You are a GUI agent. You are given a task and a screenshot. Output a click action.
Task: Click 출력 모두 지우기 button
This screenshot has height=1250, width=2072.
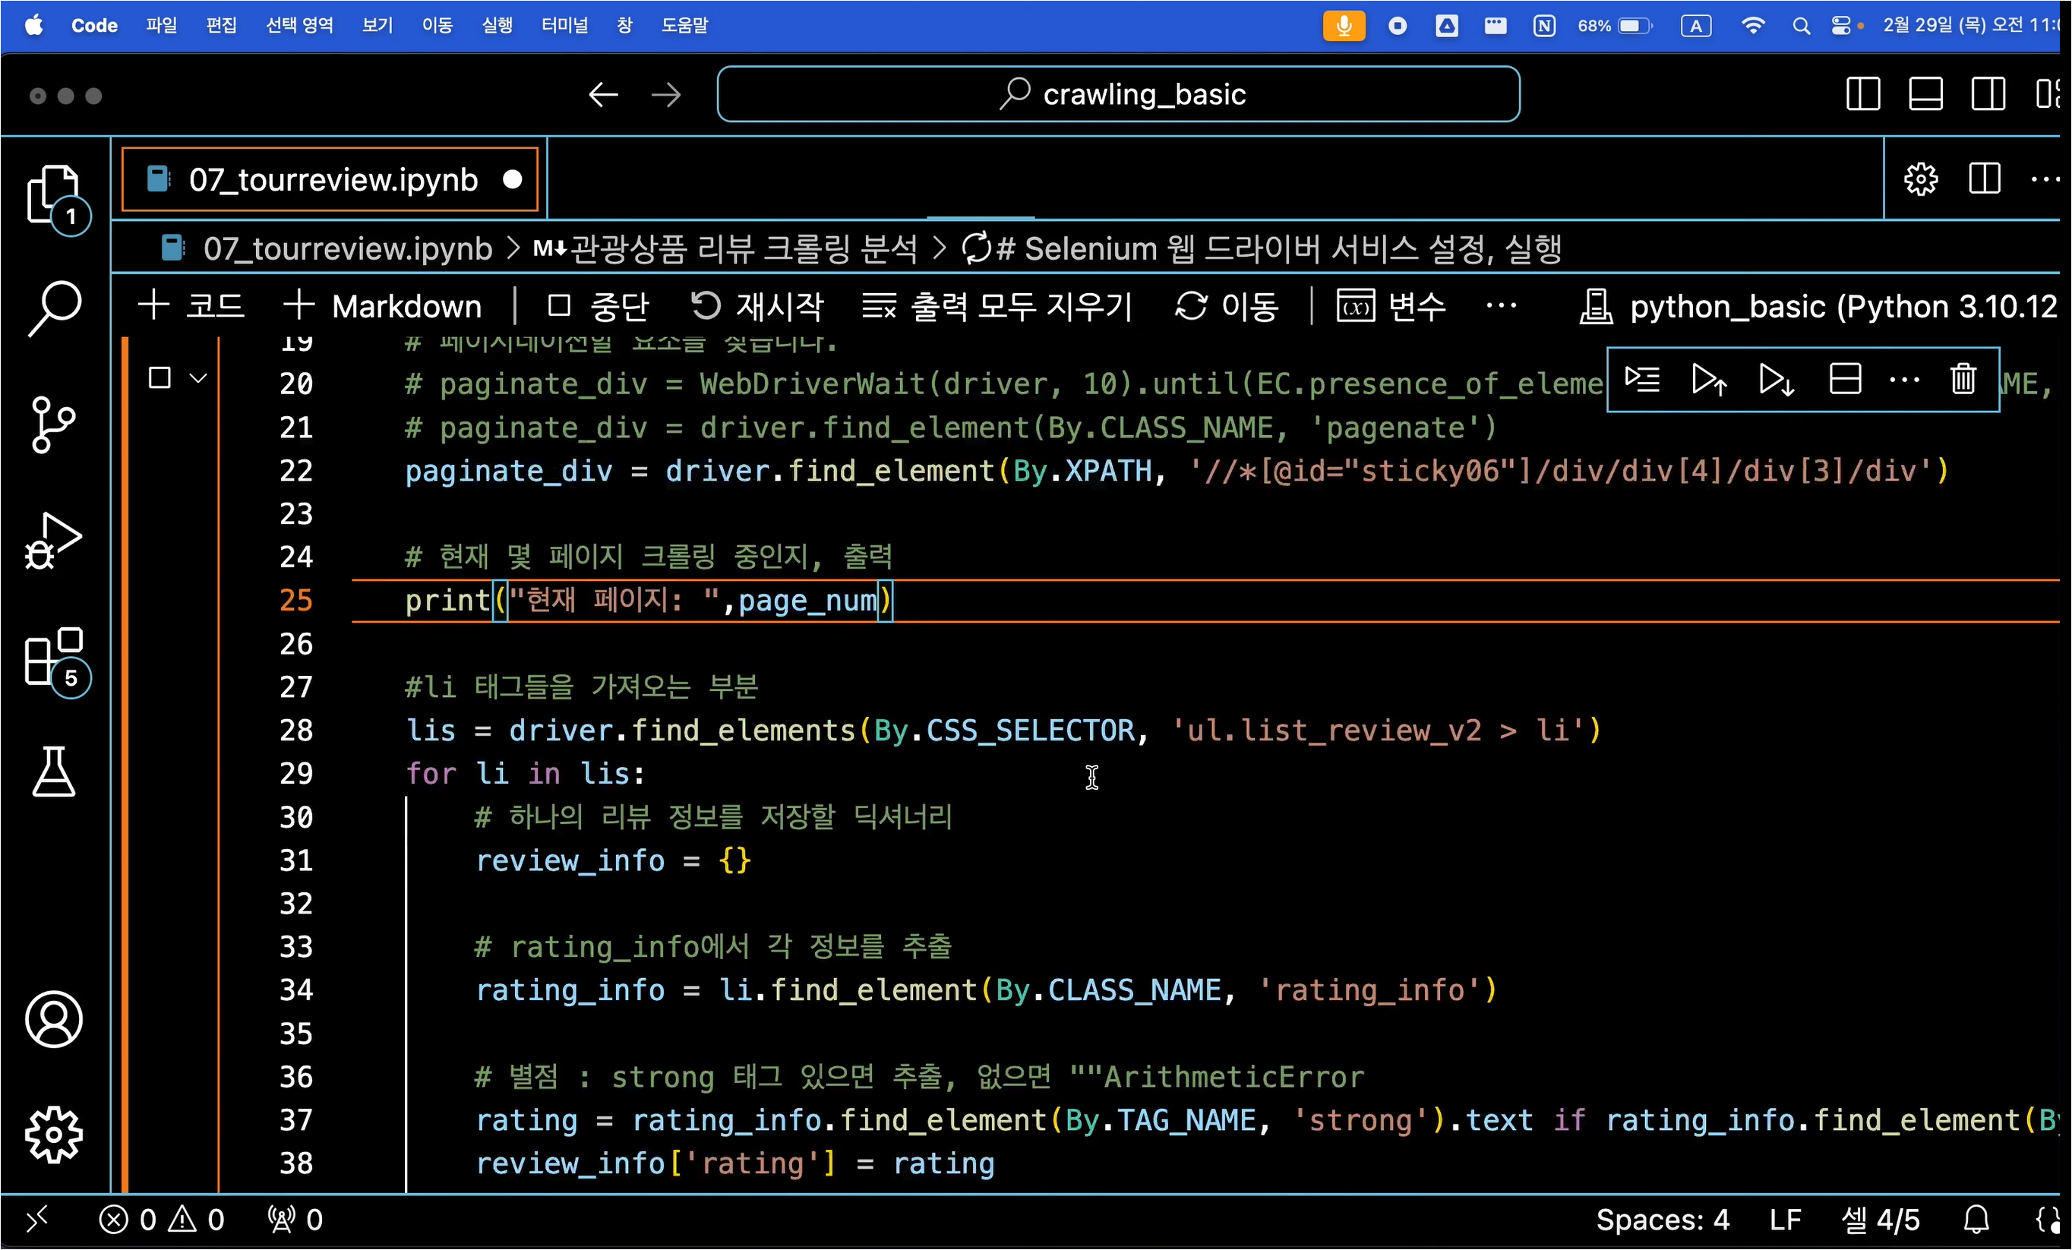click(997, 306)
